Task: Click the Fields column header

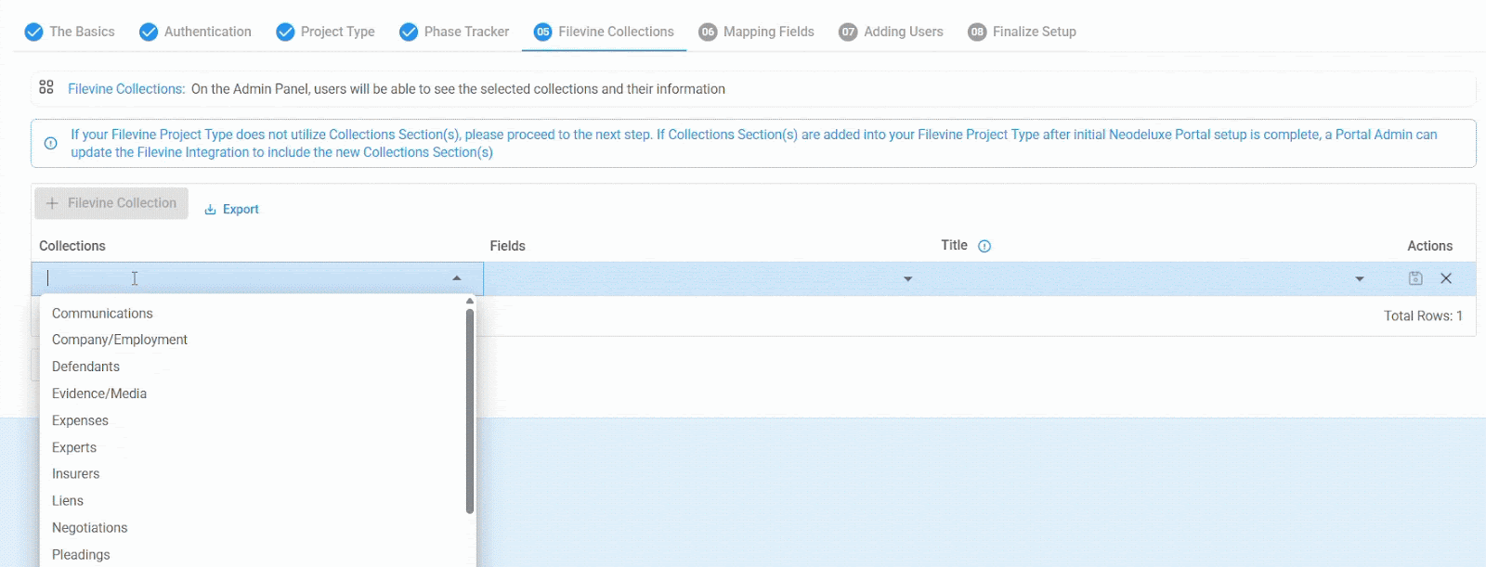Action: (508, 246)
